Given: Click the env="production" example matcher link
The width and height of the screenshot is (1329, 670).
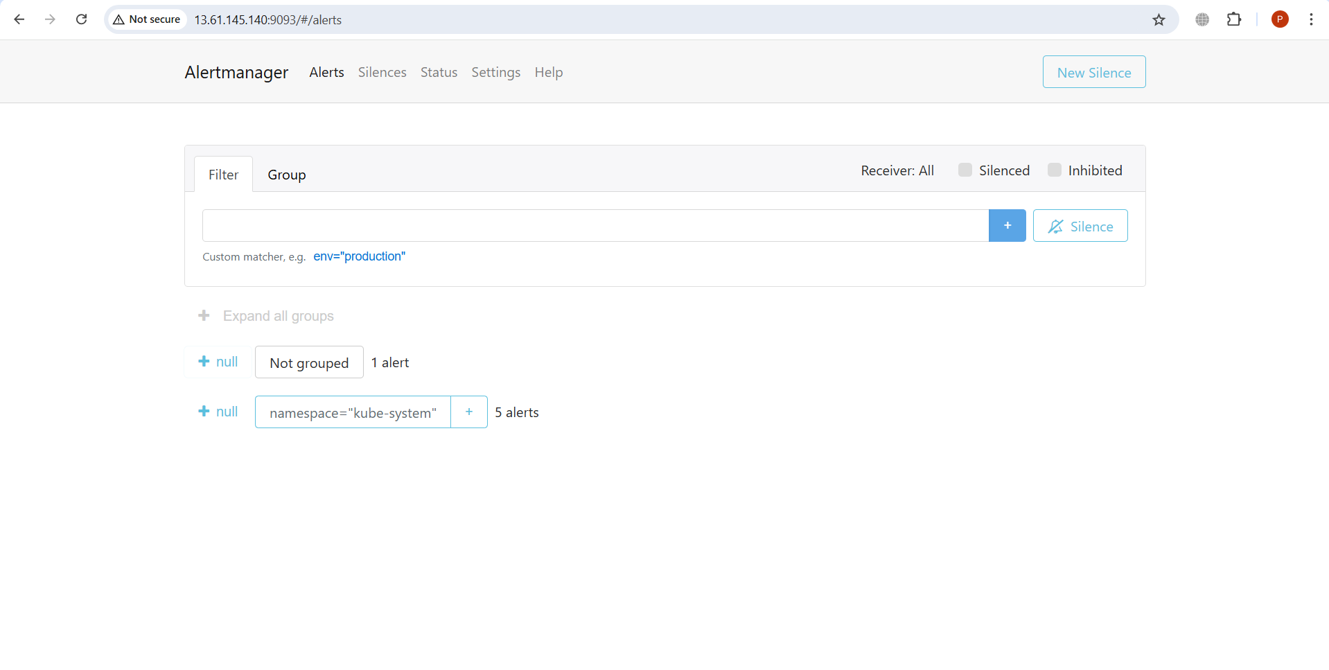Looking at the screenshot, I should pos(359,256).
